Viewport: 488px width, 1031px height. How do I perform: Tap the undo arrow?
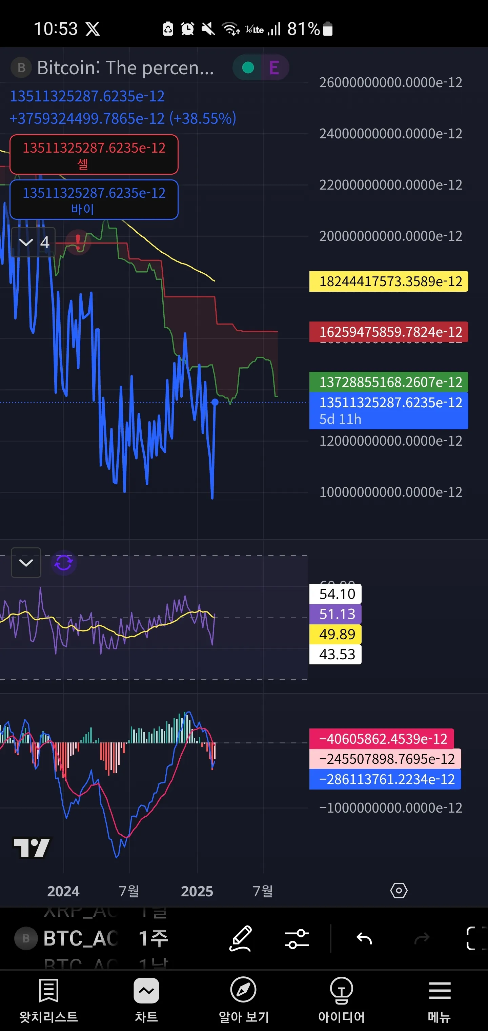point(364,938)
